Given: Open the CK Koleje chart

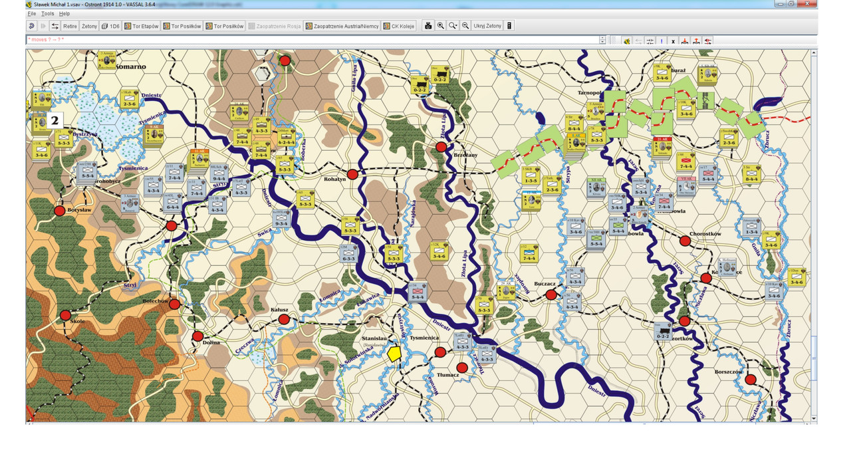Looking at the screenshot, I should [x=399, y=26].
